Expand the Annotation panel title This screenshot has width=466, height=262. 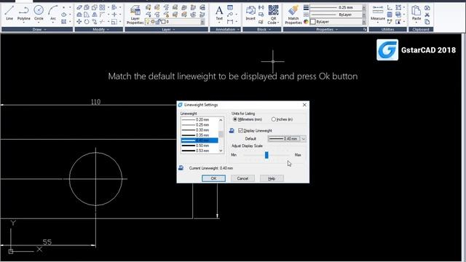pos(225,29)
